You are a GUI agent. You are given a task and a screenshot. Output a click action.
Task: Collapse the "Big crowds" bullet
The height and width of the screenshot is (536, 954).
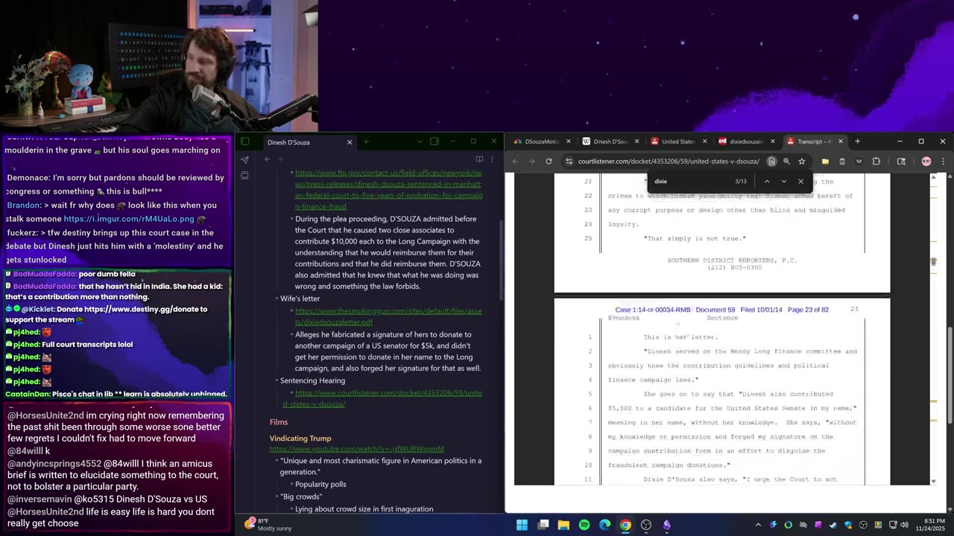pos(277,497)
